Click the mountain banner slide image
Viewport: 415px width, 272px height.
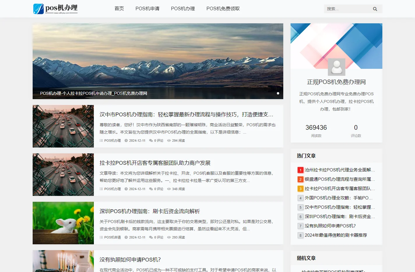coord(158,61)
